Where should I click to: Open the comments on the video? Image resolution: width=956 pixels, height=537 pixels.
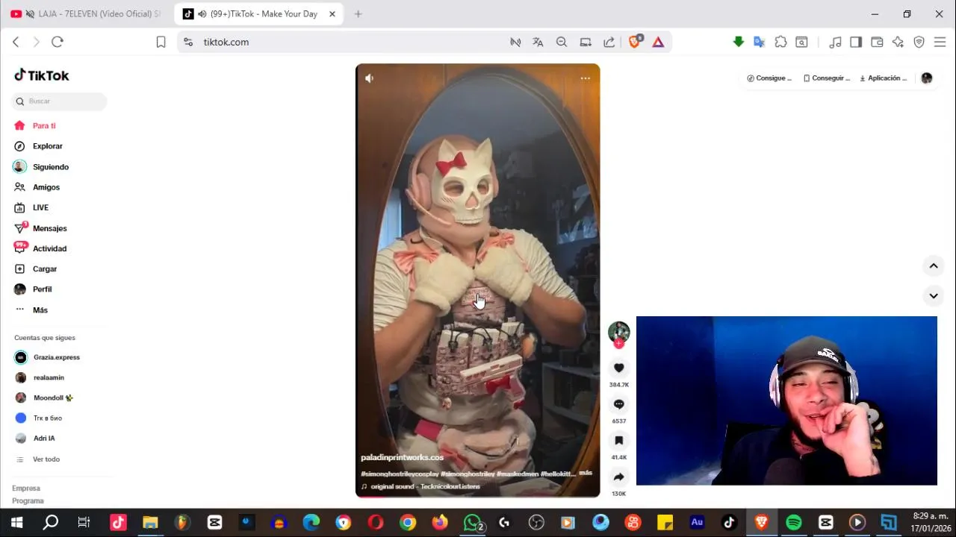point(618,404)
